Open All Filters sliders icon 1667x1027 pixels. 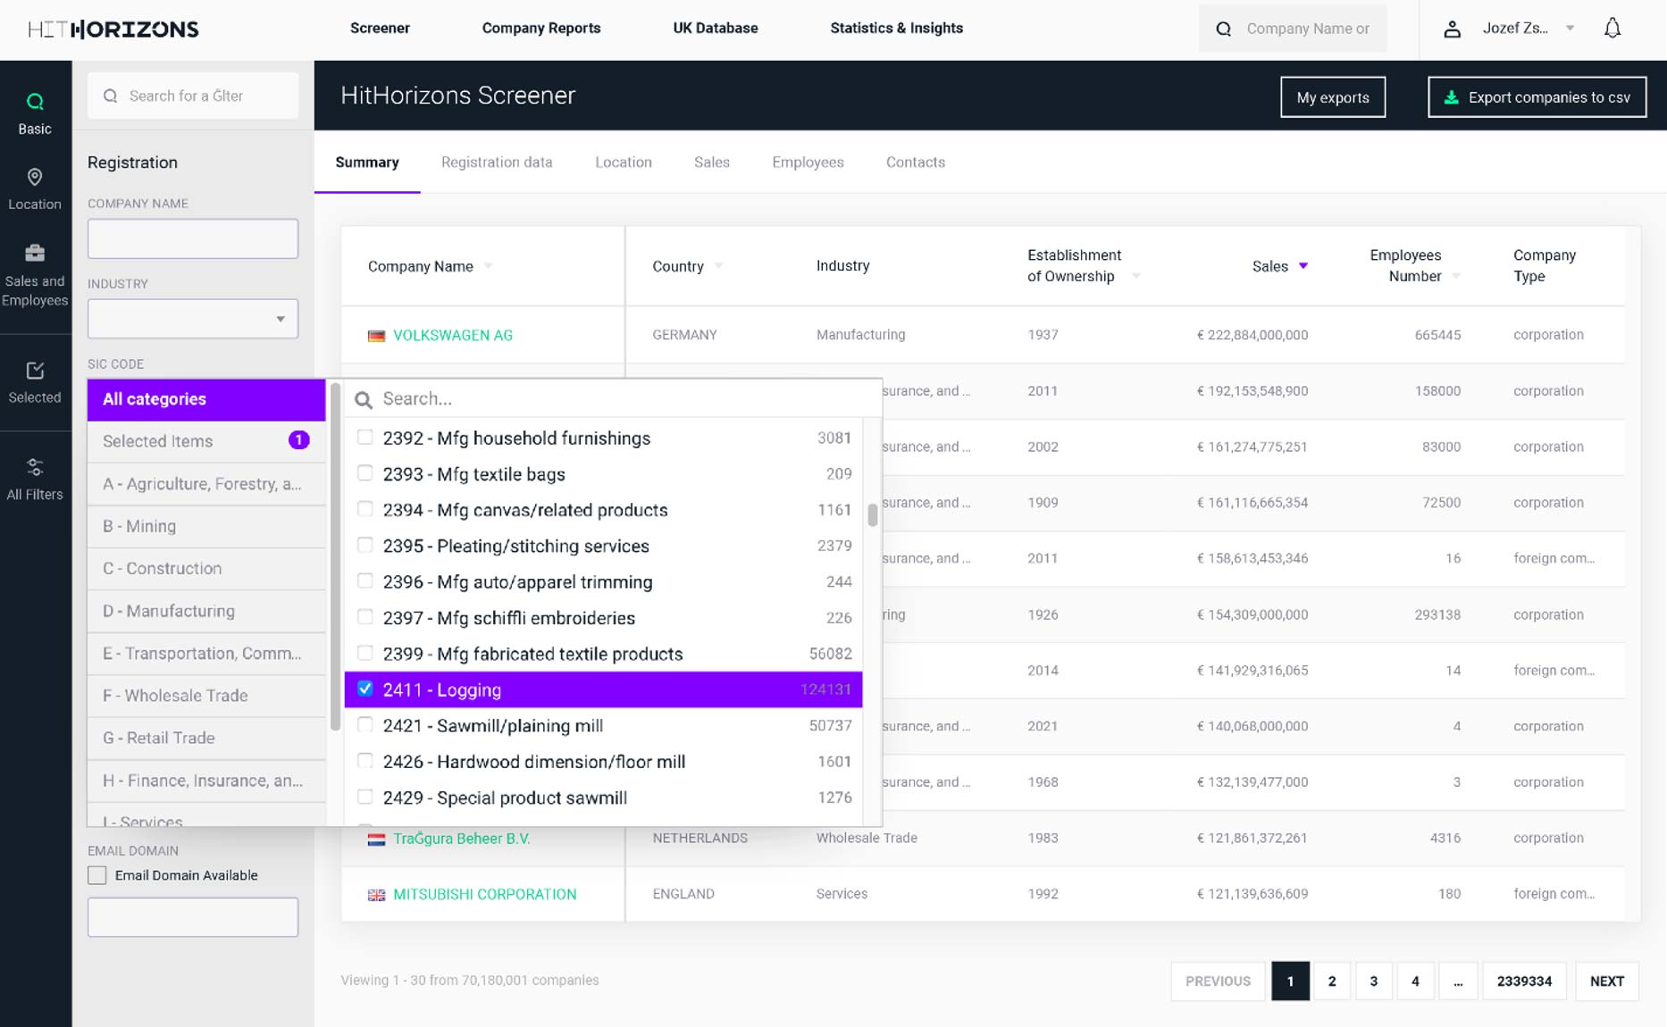pos(35,467)
